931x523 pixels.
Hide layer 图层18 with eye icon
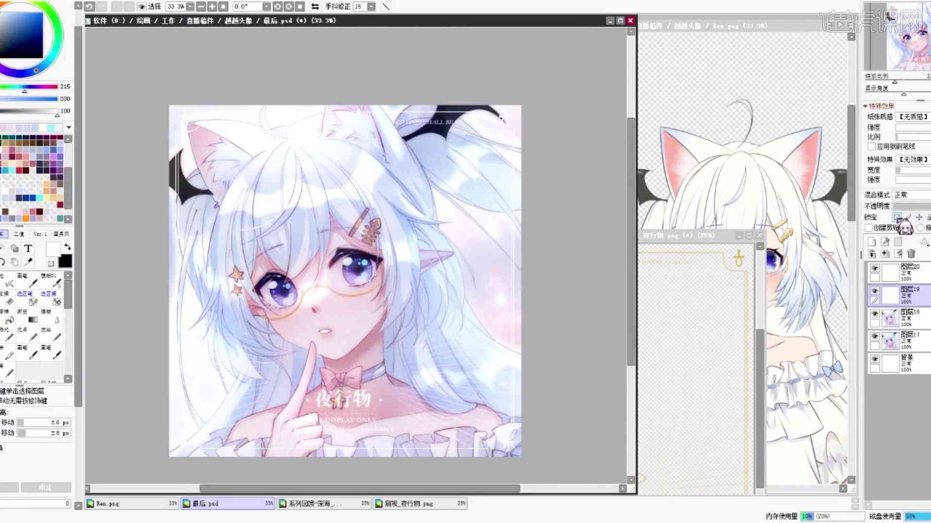[x=875, y=314]
